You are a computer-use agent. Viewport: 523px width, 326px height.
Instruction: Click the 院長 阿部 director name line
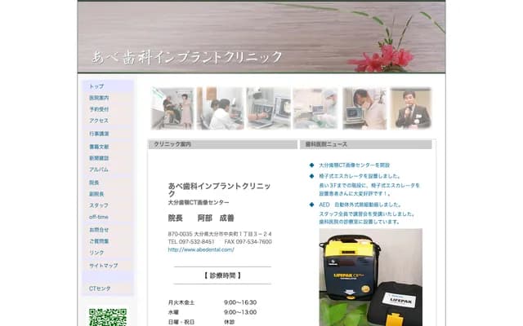201,218
